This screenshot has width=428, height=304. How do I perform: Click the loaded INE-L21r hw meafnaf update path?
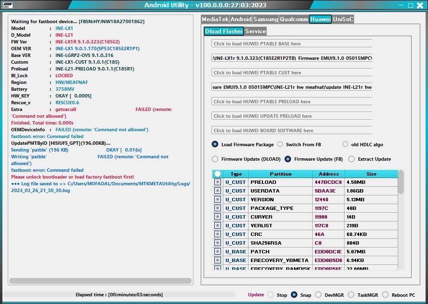pyautogui.click(x=291, y=87)
